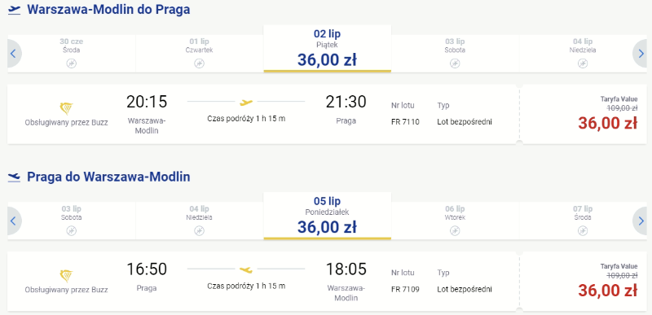Image resolution: width=652 pixels, height=315 pixels.
Task: Select outbound 04 lip Niedziela date tab
Action: point(583,54)
